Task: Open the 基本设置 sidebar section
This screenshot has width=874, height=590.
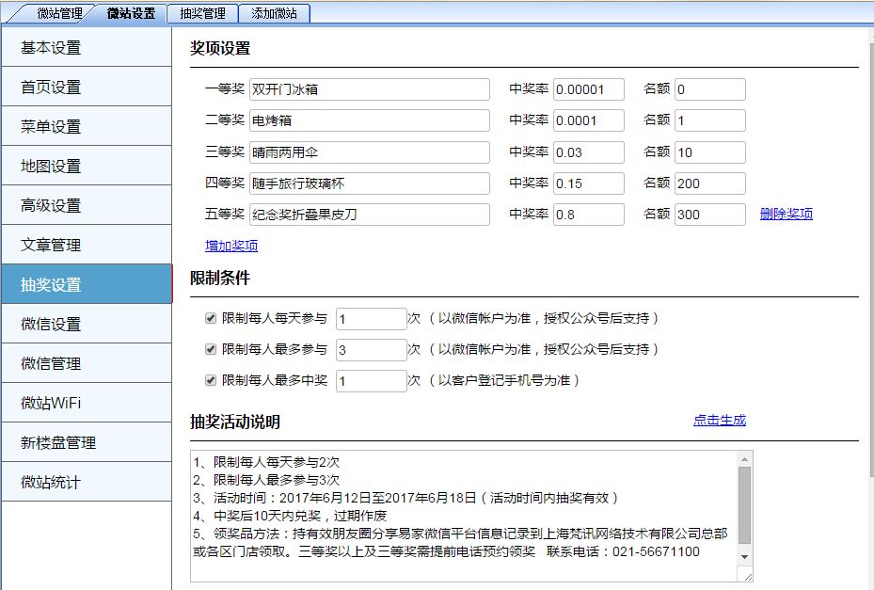Action: 87,46
